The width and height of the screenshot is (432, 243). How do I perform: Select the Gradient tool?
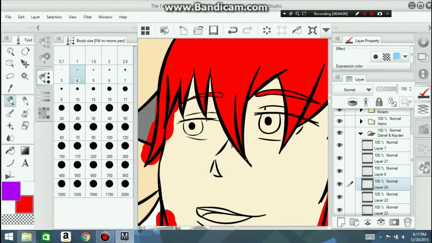pyautogui.click(x=25, y=151)
